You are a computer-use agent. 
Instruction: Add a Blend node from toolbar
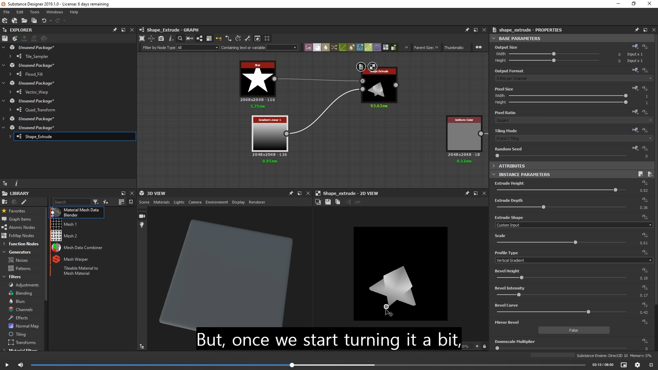[x=317, y=47]
